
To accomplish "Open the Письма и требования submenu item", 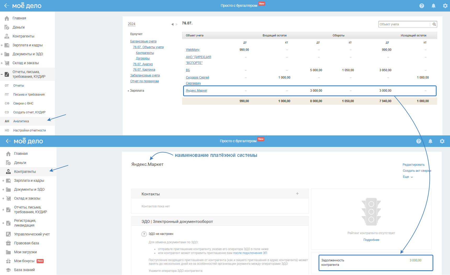I will 29,95.
